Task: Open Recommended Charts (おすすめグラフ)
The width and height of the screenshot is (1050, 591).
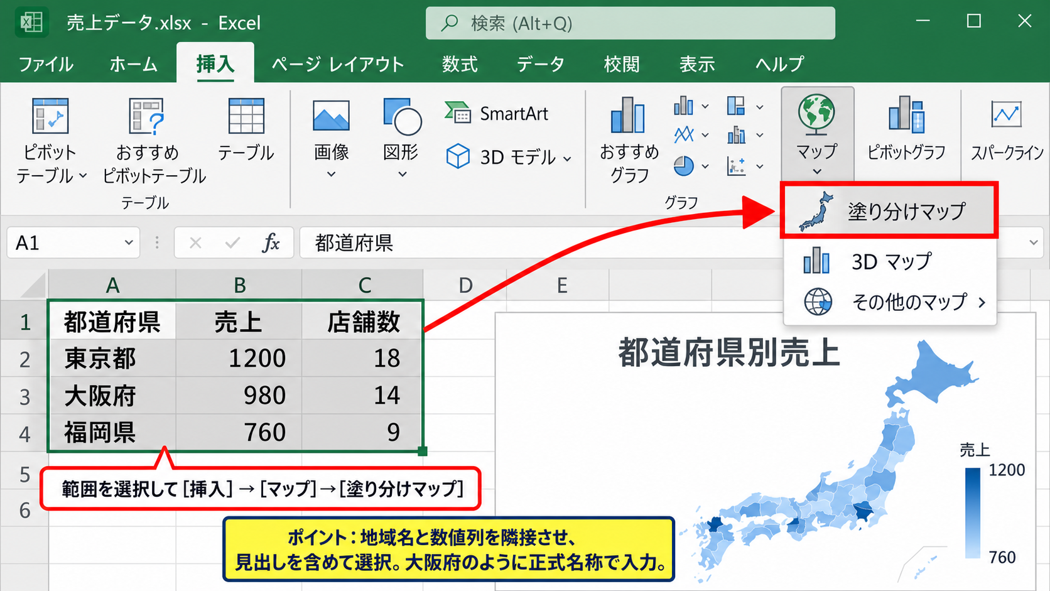Action: pyautogui.click(x=629, y=141)
